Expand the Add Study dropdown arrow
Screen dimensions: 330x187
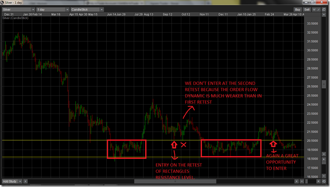coord(20,181)
